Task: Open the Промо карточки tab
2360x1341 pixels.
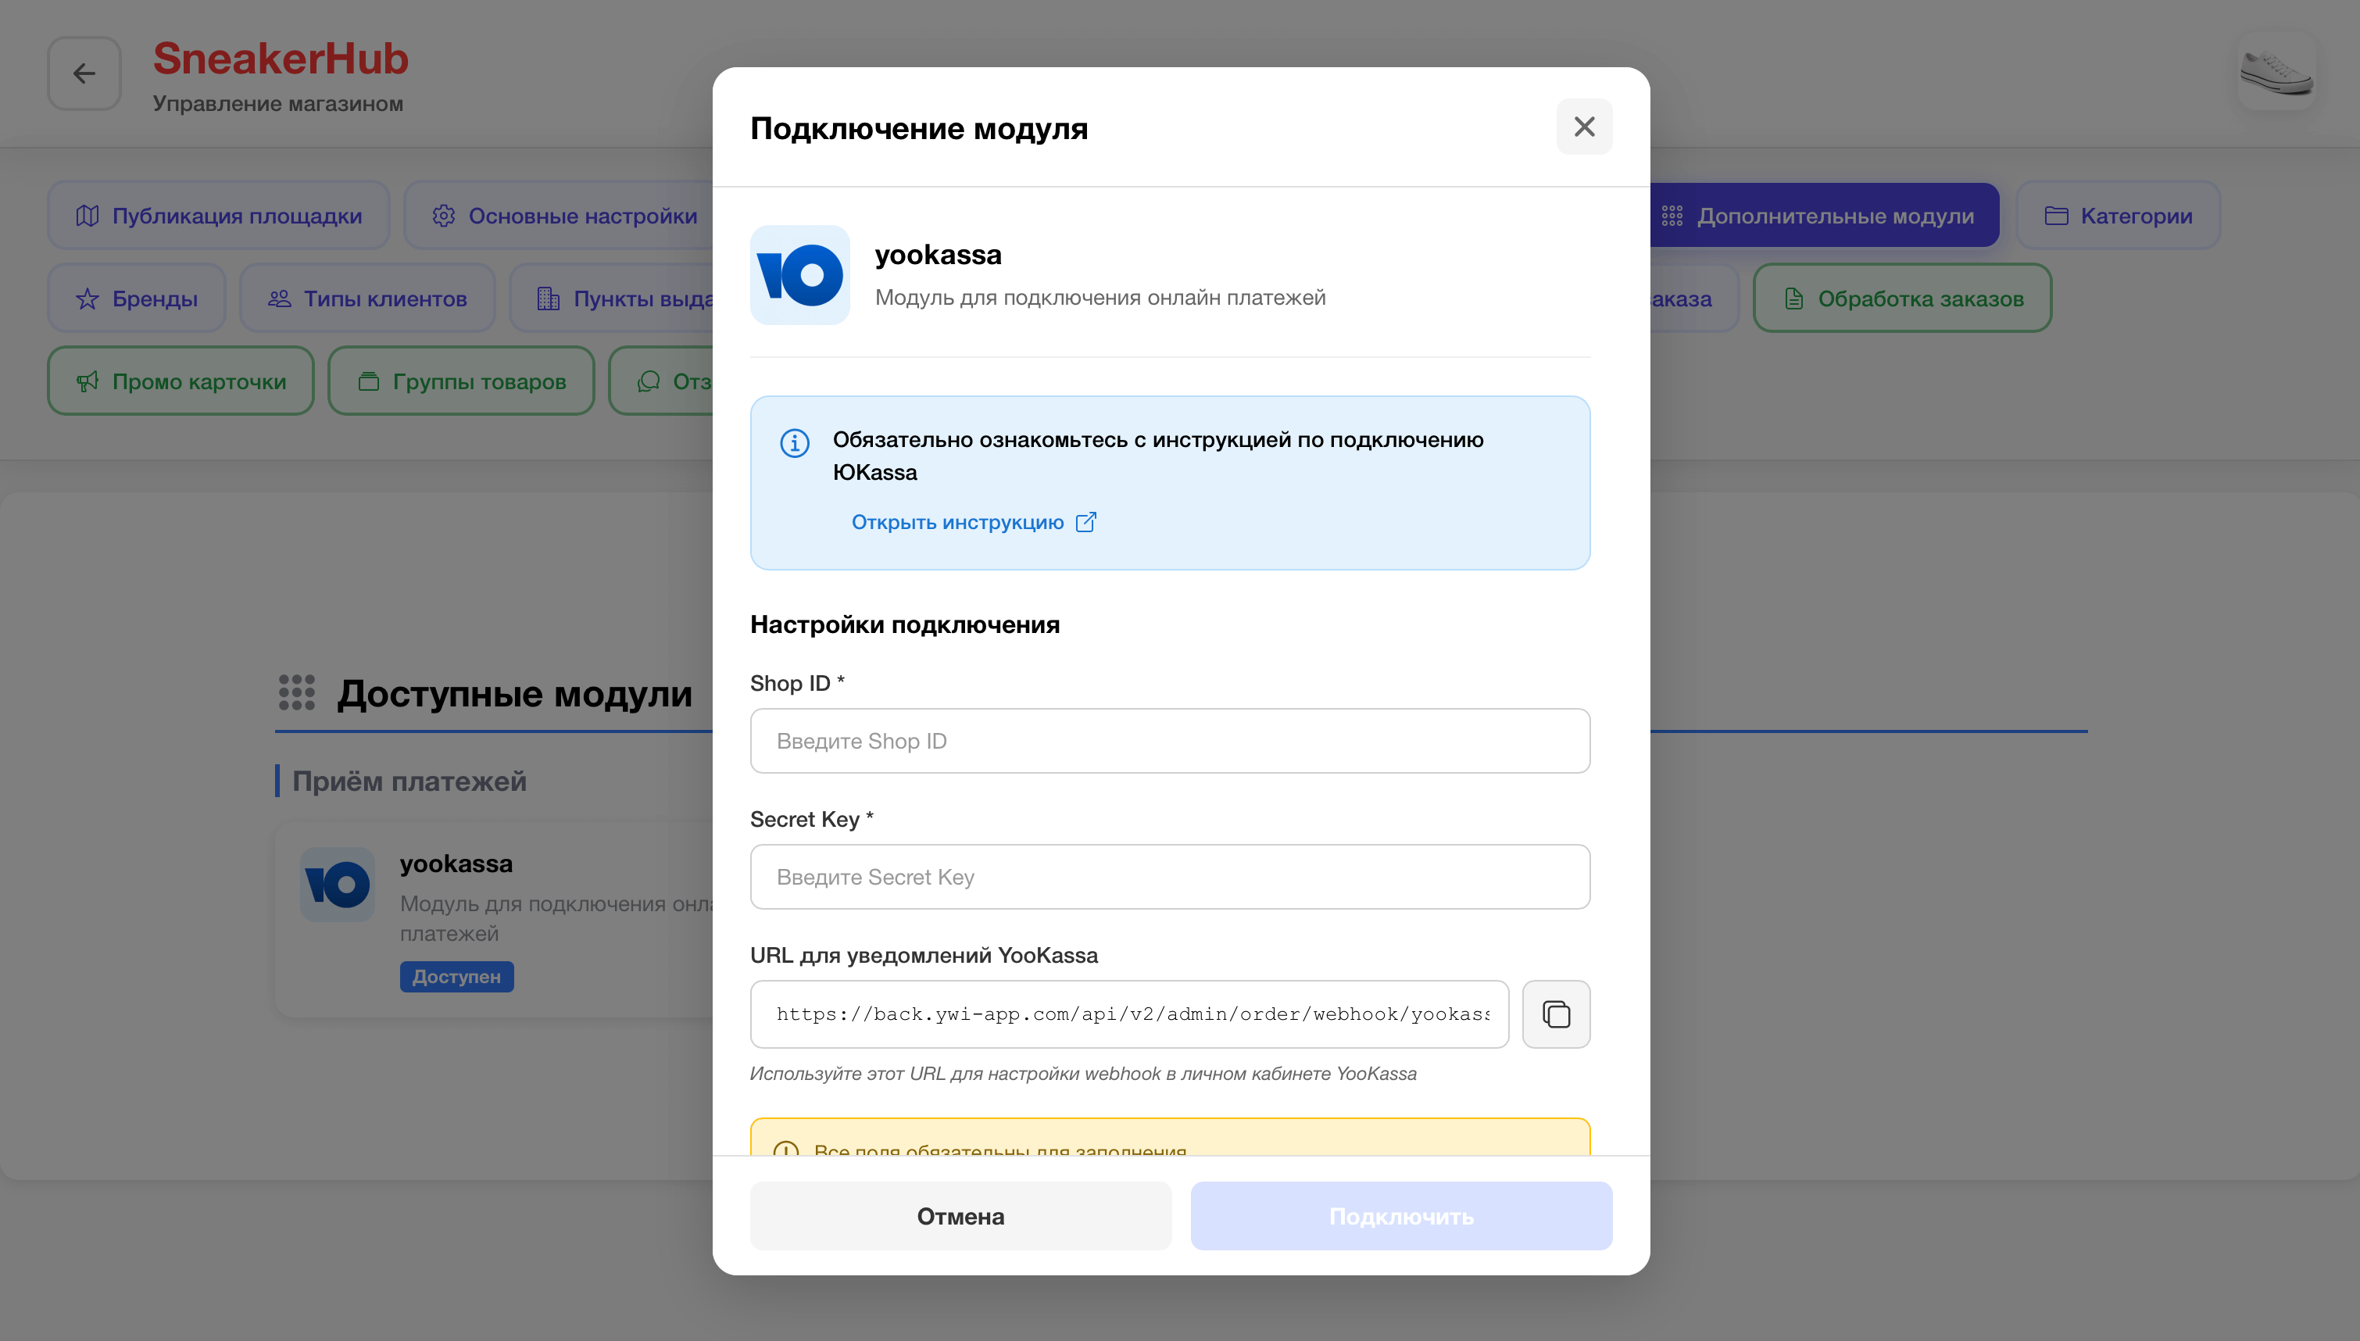Action: tap(181, 381)
